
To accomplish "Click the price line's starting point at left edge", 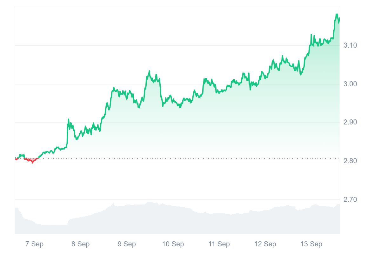I will point(16,158).
